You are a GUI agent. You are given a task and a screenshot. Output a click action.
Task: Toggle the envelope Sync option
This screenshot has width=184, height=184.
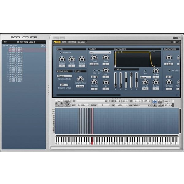(x=145, y=71)
